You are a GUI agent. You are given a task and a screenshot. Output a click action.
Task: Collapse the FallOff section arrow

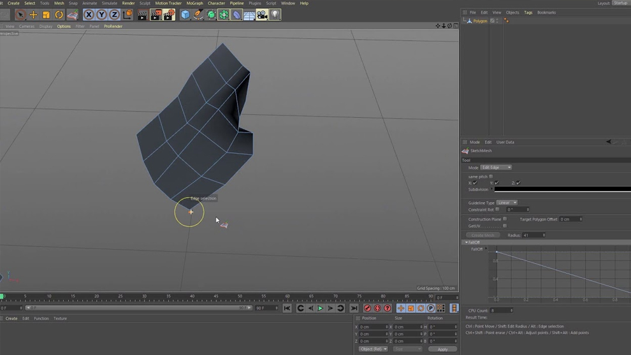tap(467, 242)
